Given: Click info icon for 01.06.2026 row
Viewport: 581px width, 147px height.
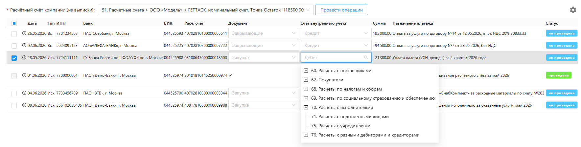Looking at the screenshot, I should click(24, 75).
